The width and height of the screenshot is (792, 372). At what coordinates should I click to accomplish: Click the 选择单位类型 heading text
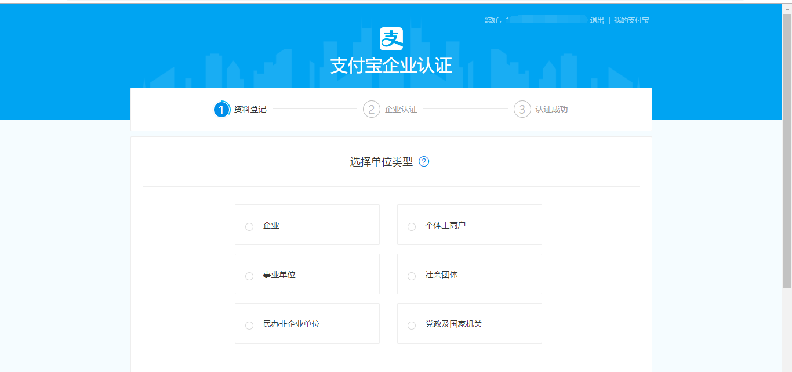[x=381, y=162]
